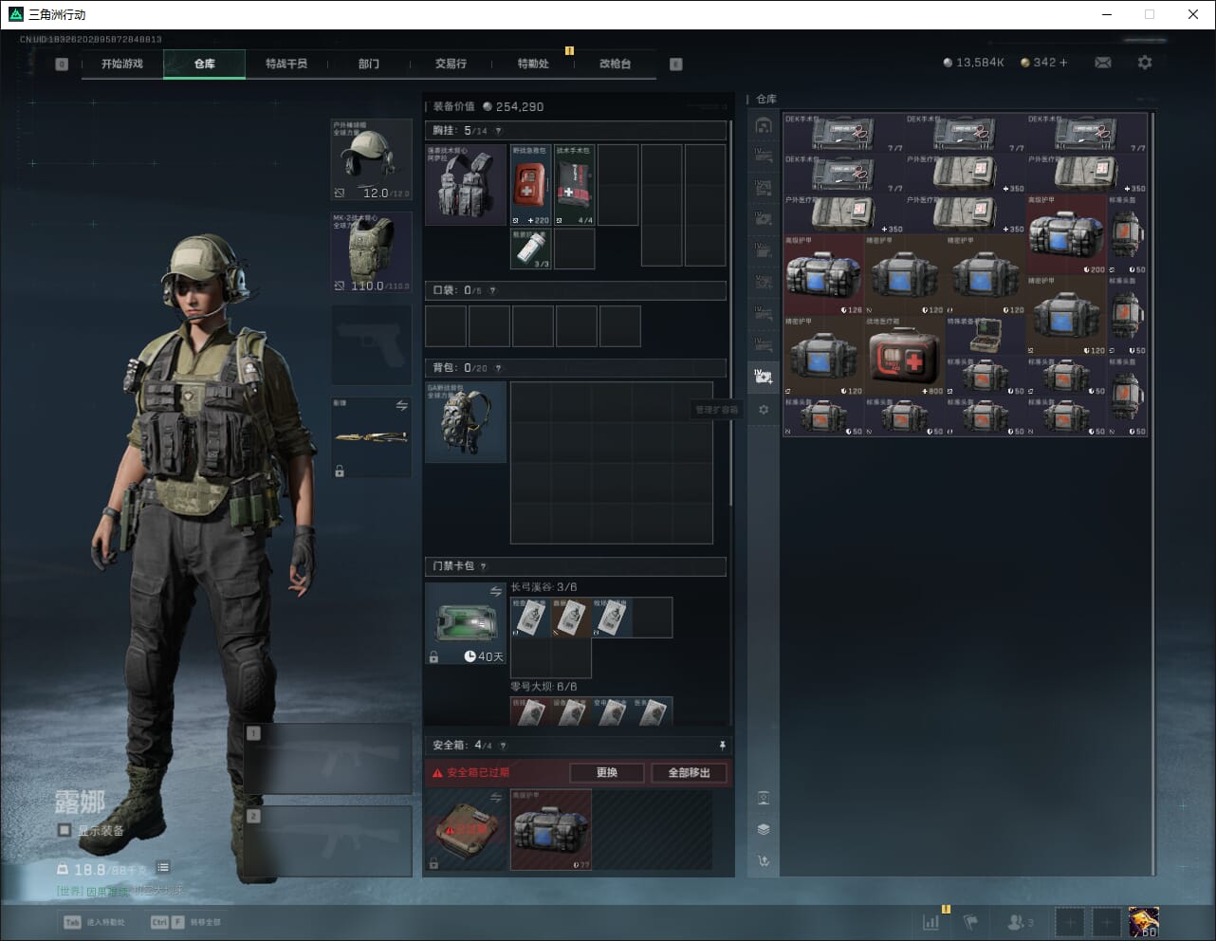This screenshot has width=1216, height=941.
Task: Click the statistics bar chart icon
Action: click(931, 922)
